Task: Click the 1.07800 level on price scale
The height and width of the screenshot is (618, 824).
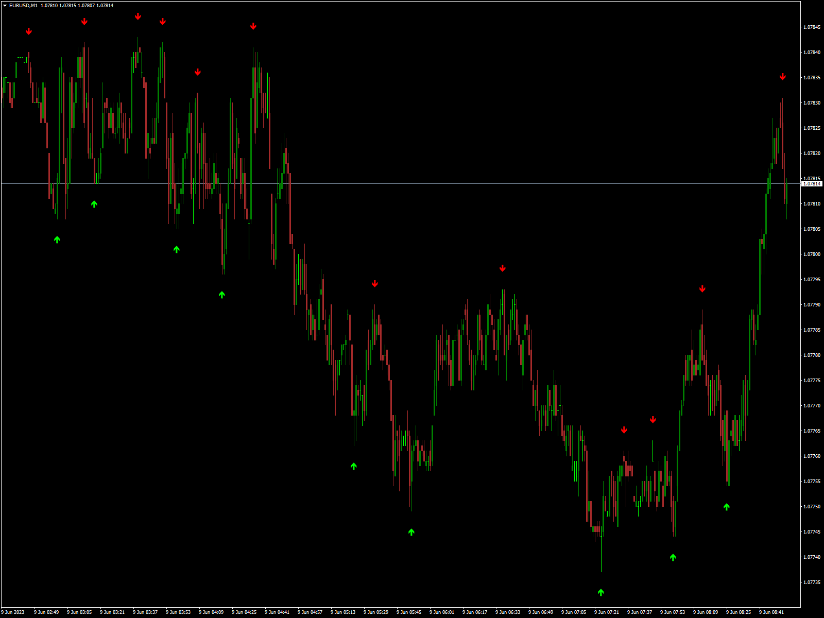Action: tap(812, 254)
